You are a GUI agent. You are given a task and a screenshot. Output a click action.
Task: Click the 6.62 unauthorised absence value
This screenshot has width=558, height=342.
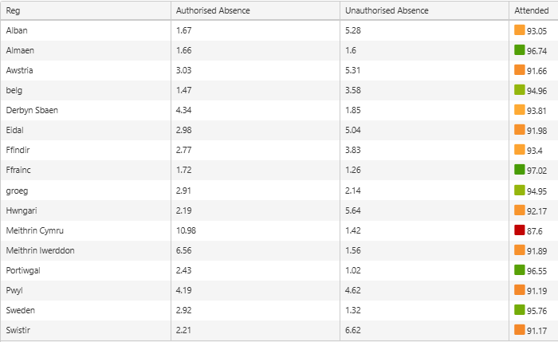coord(353,330)
